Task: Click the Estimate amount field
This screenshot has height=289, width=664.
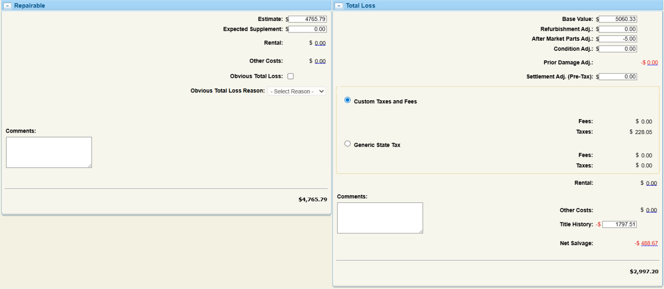Action: (x=307, y=19)
